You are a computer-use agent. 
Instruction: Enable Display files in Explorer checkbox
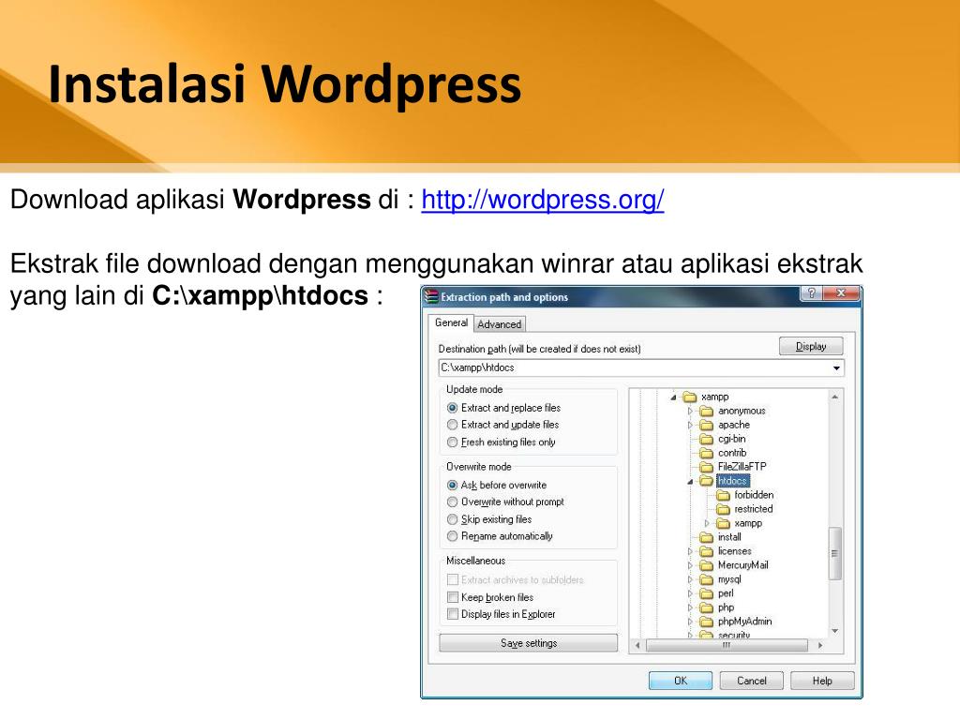(453, 613)
